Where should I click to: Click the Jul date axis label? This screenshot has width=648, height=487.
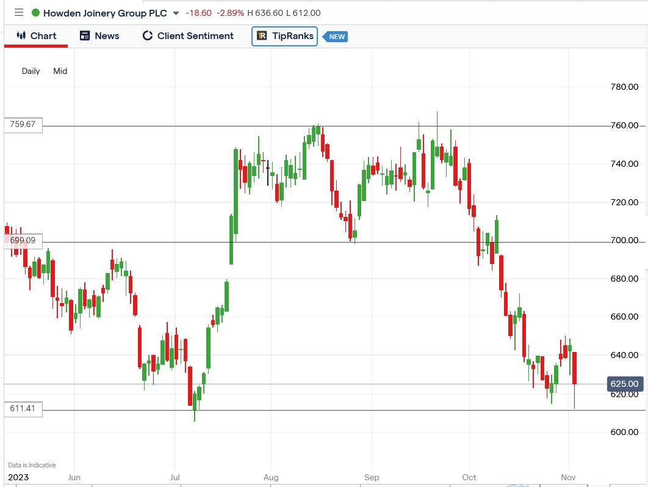coord(175,477)
